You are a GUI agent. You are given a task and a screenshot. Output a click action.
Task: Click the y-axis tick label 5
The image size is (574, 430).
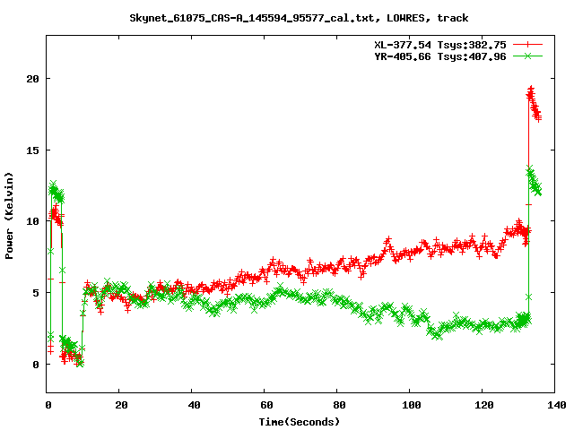pyautogui.click(x=35, y=293)
